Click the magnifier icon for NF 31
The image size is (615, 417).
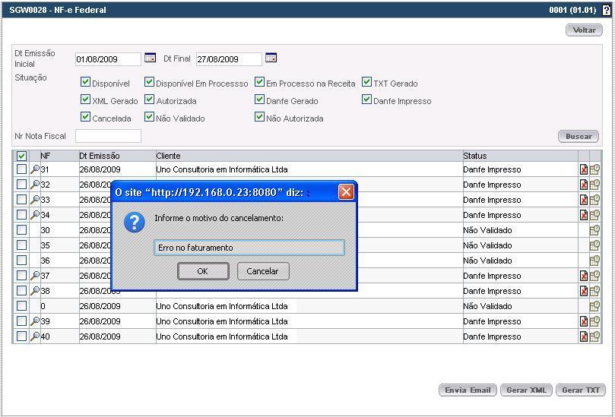pos(35,169)
